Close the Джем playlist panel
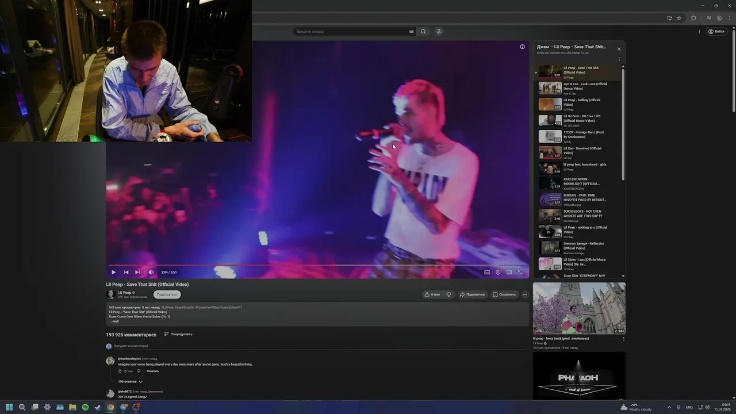The image size is (736, 414). point(619,49)
